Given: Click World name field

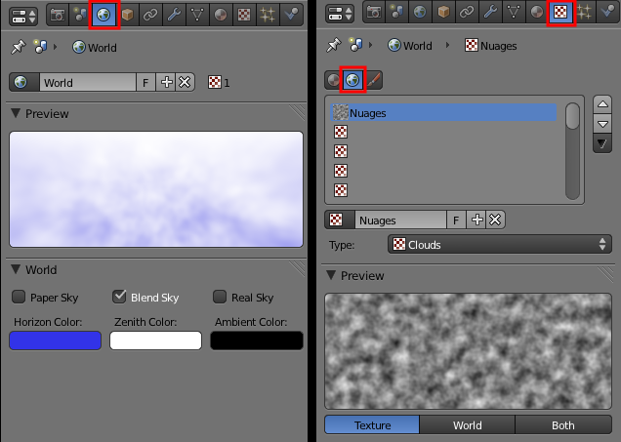Looking at the screenshot, I should [88, 82].
